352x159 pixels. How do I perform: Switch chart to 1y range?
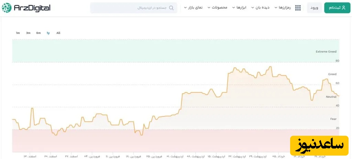48,33
